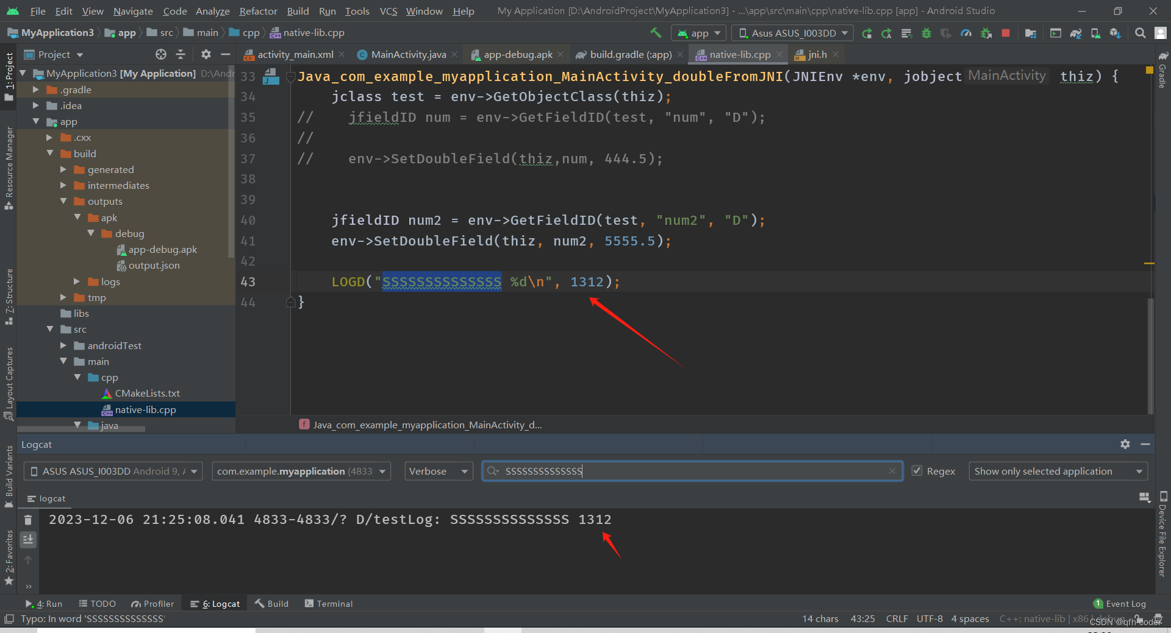
Task: Toggle the 1: Project side tool window
Action: (9, 77)
